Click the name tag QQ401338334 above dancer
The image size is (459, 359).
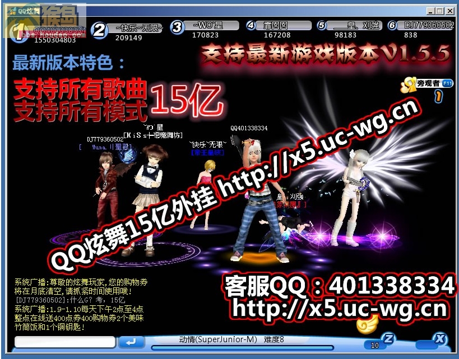tap(249, 128)
